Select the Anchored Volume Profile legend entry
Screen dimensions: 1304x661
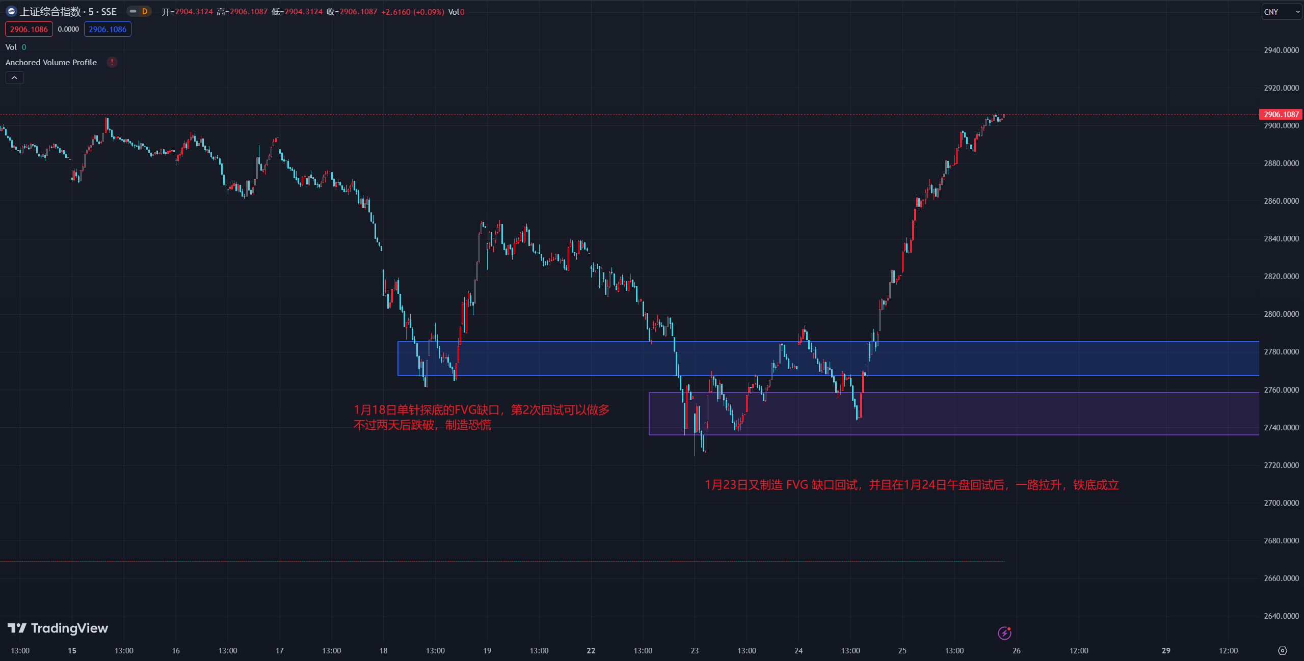pyautogui.click(x=51, y=62)
